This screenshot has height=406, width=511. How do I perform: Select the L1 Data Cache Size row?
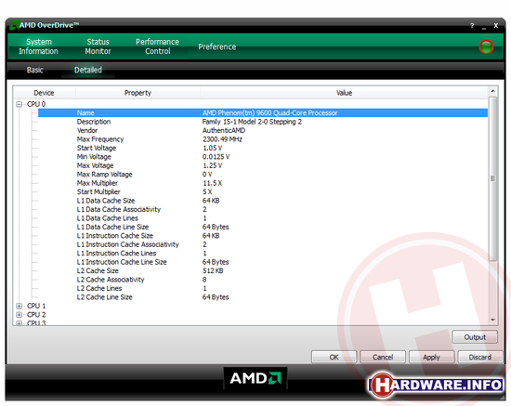point(263,201)
